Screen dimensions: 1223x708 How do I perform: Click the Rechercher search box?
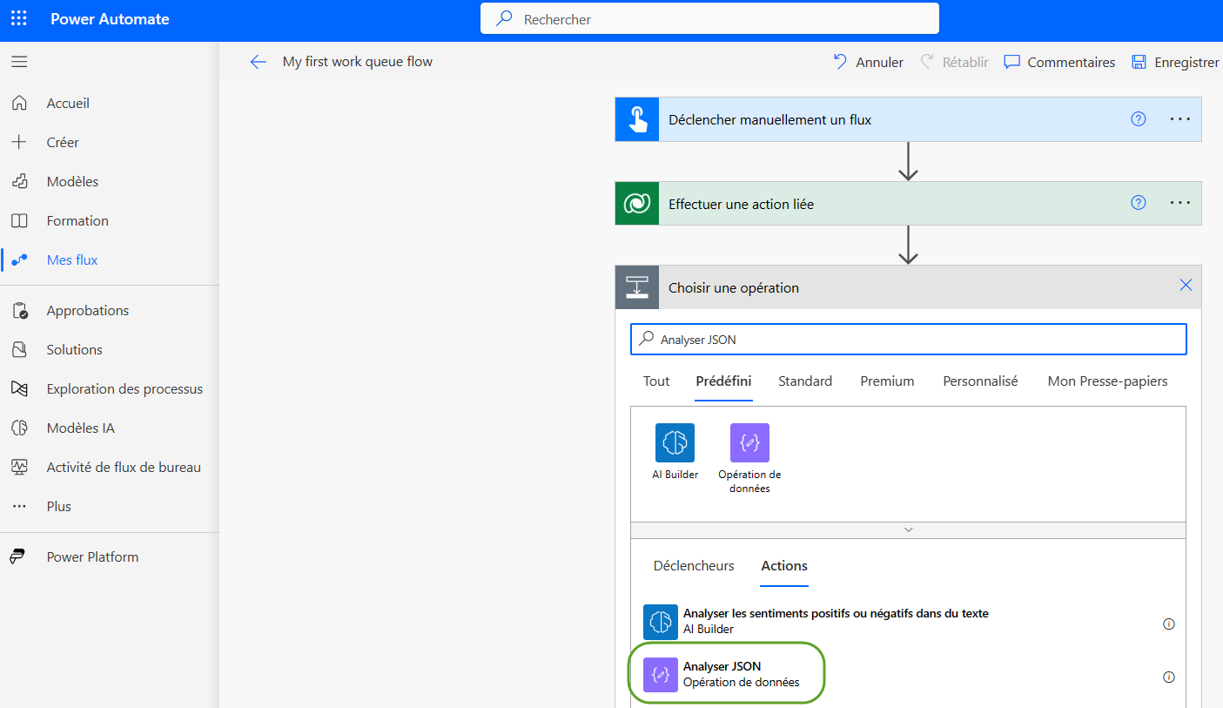(x=709, y=18)
